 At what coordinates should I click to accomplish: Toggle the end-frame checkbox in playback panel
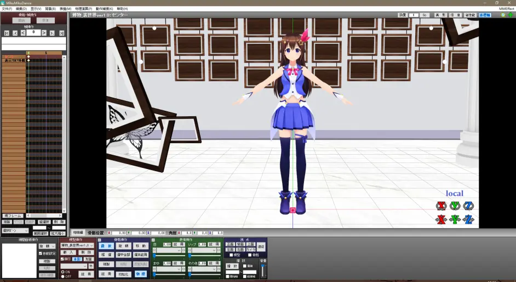(x=245, y=277)
